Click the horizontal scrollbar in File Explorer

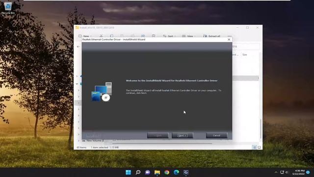click(162, 144)
